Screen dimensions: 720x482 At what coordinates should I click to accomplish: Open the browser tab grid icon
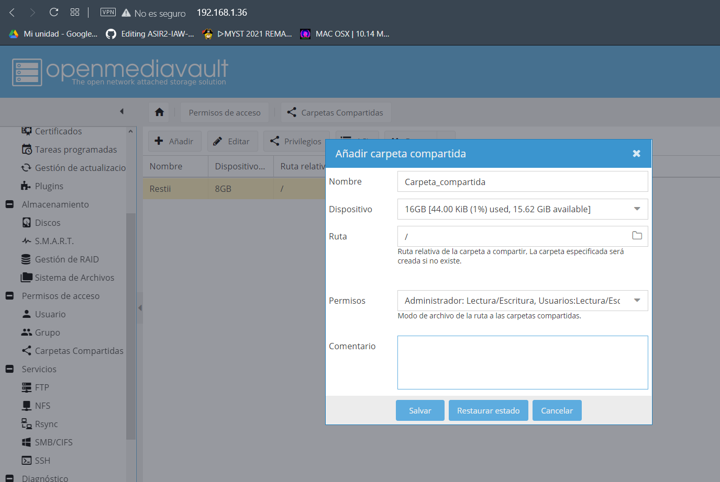pos(75,12)
